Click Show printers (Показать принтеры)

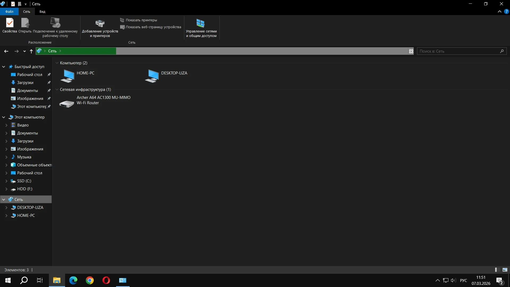(141, 20)
